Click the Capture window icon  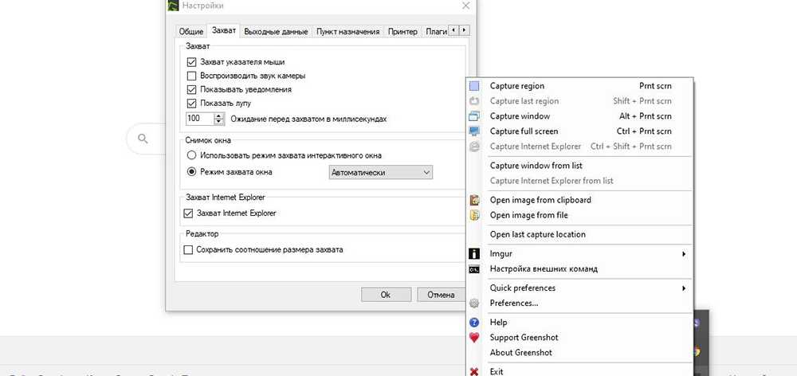tap(474, 116)
